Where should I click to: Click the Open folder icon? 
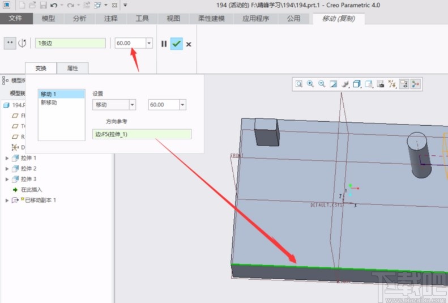coord(33,5)
